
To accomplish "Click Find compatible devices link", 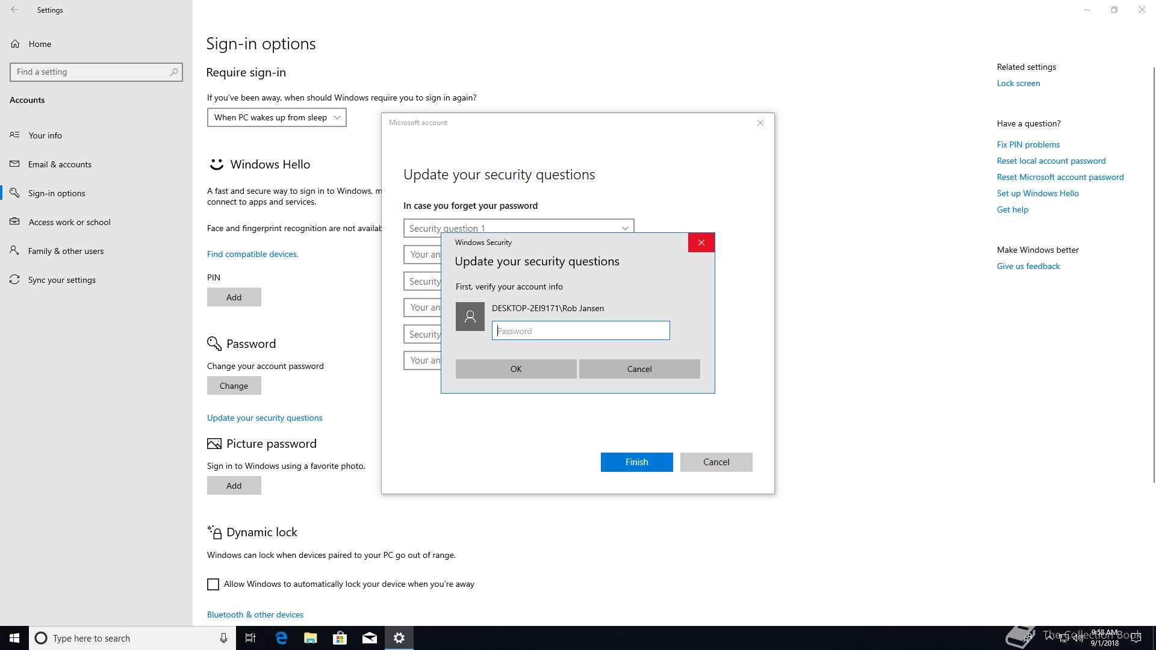I will (x=253, y=254).
